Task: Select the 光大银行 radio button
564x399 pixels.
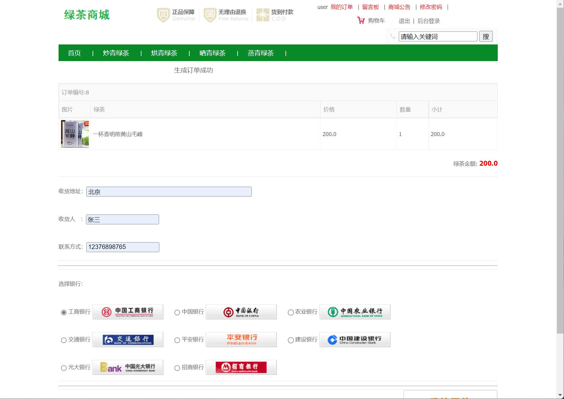Action: click(x=64, y=368)
